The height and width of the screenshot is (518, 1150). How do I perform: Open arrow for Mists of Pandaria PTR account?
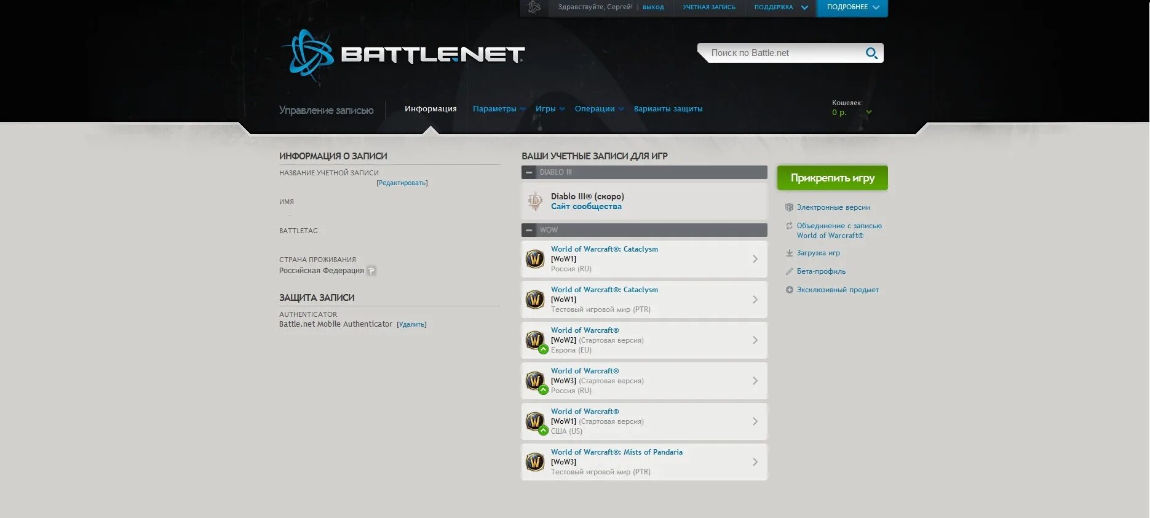[x=755, y=462]
